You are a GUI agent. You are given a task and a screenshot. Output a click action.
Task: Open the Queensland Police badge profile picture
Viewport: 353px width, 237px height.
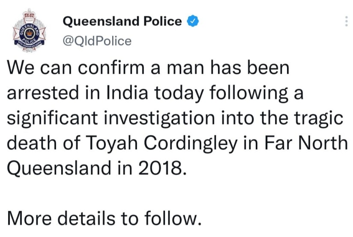click(29, 30)
